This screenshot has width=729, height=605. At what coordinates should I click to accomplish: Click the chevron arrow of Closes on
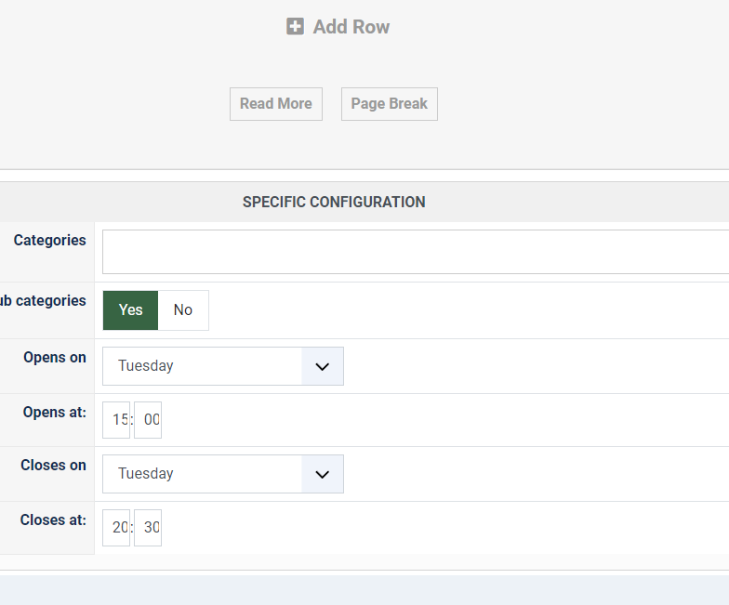pyautogui.click(x=323, y=474)
